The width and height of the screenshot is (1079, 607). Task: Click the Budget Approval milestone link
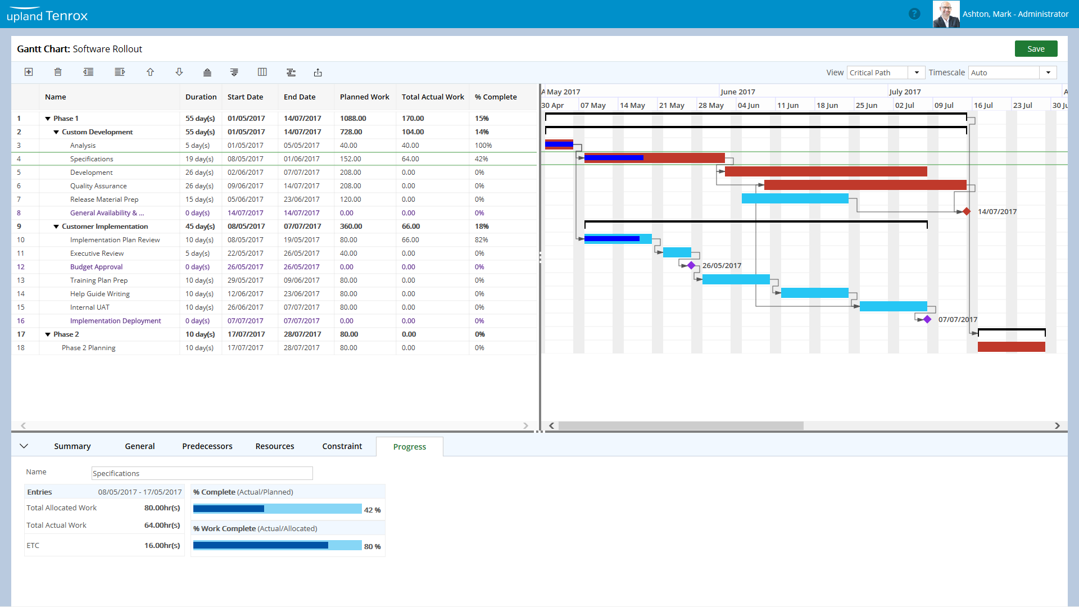pyautogui.click(x=96, y=267)
